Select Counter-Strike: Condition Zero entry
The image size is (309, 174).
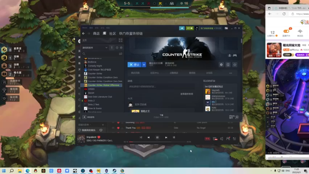(102, 77)
